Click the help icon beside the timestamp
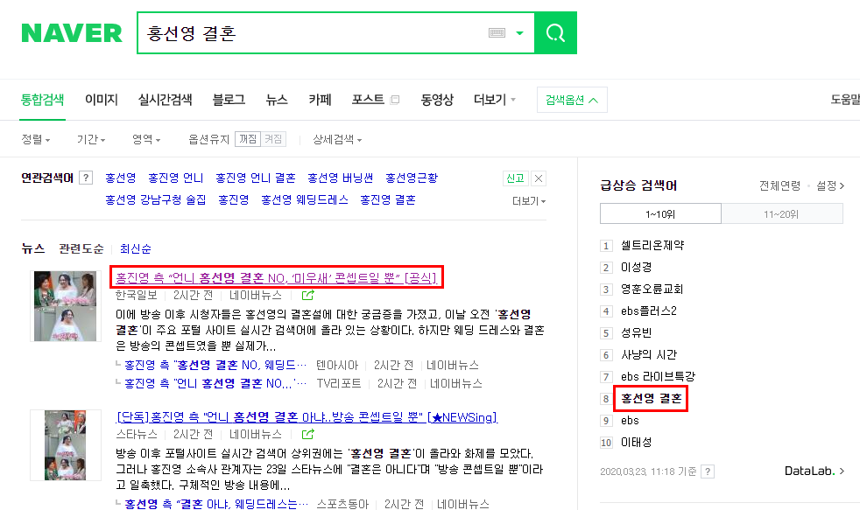The image size is (860, 510). pos(708,472)
